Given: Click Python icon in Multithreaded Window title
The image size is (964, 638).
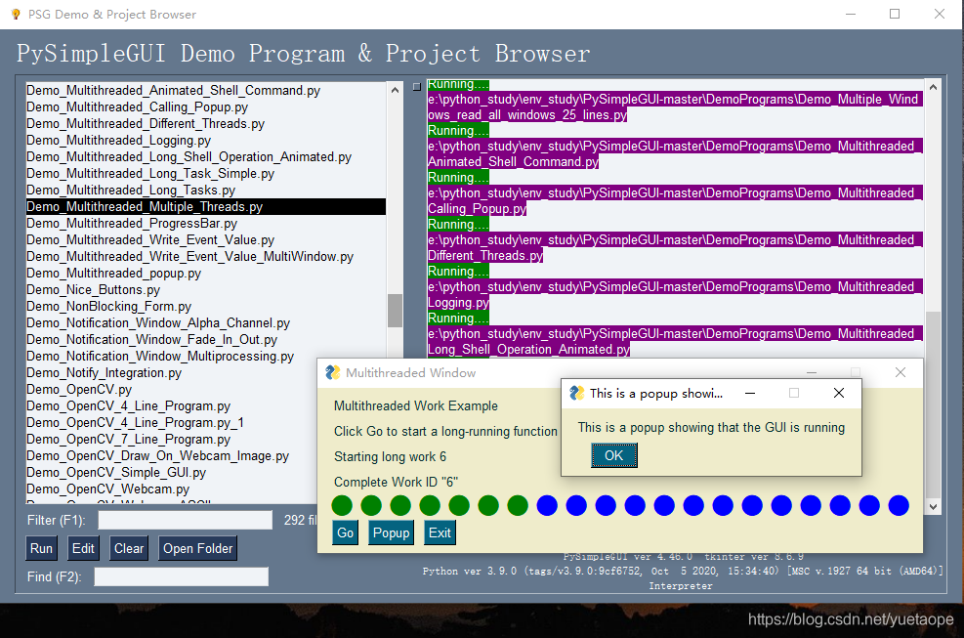Looking at the screenshot, I should [333, 372].
